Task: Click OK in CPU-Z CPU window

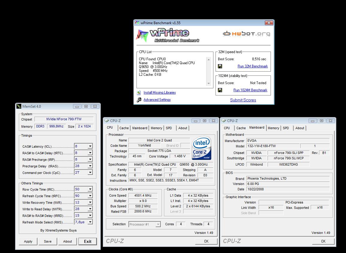Action: [206, 241]
